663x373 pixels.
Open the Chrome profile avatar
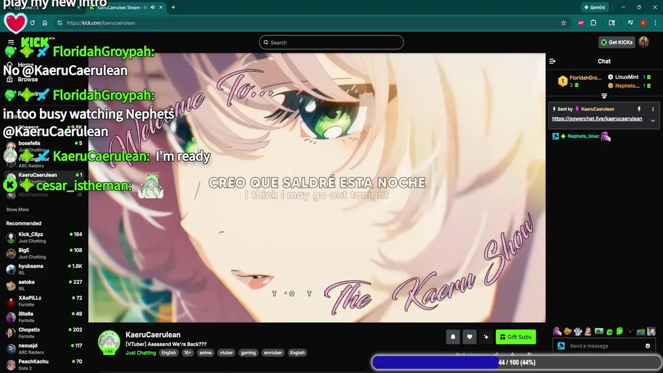point(643,23)
